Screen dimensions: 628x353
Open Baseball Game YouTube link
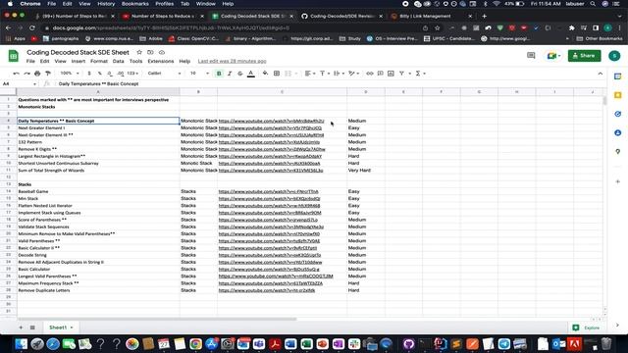point(268,192)
